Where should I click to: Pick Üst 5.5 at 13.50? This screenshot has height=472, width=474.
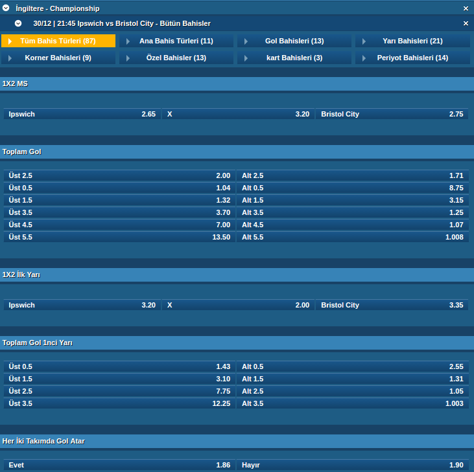click(x=119, y=237)
